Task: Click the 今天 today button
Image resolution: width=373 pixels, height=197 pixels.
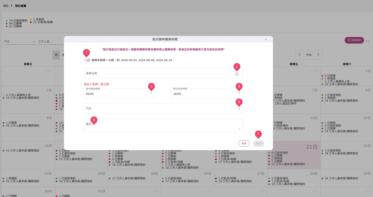Action: point(309,55)
